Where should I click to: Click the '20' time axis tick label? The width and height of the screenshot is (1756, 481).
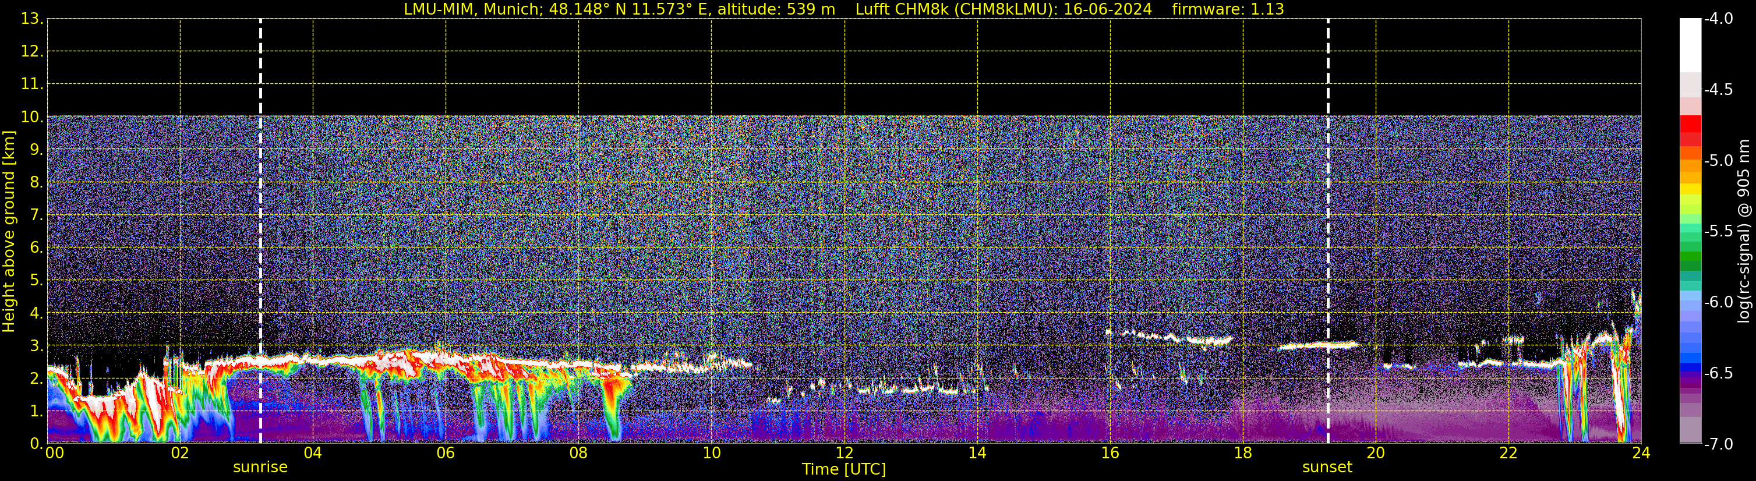[x=1376, y=453]
